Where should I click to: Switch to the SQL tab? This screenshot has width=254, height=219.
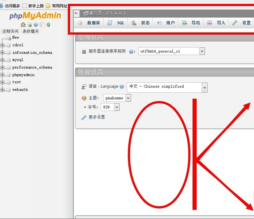pos(115,23)
